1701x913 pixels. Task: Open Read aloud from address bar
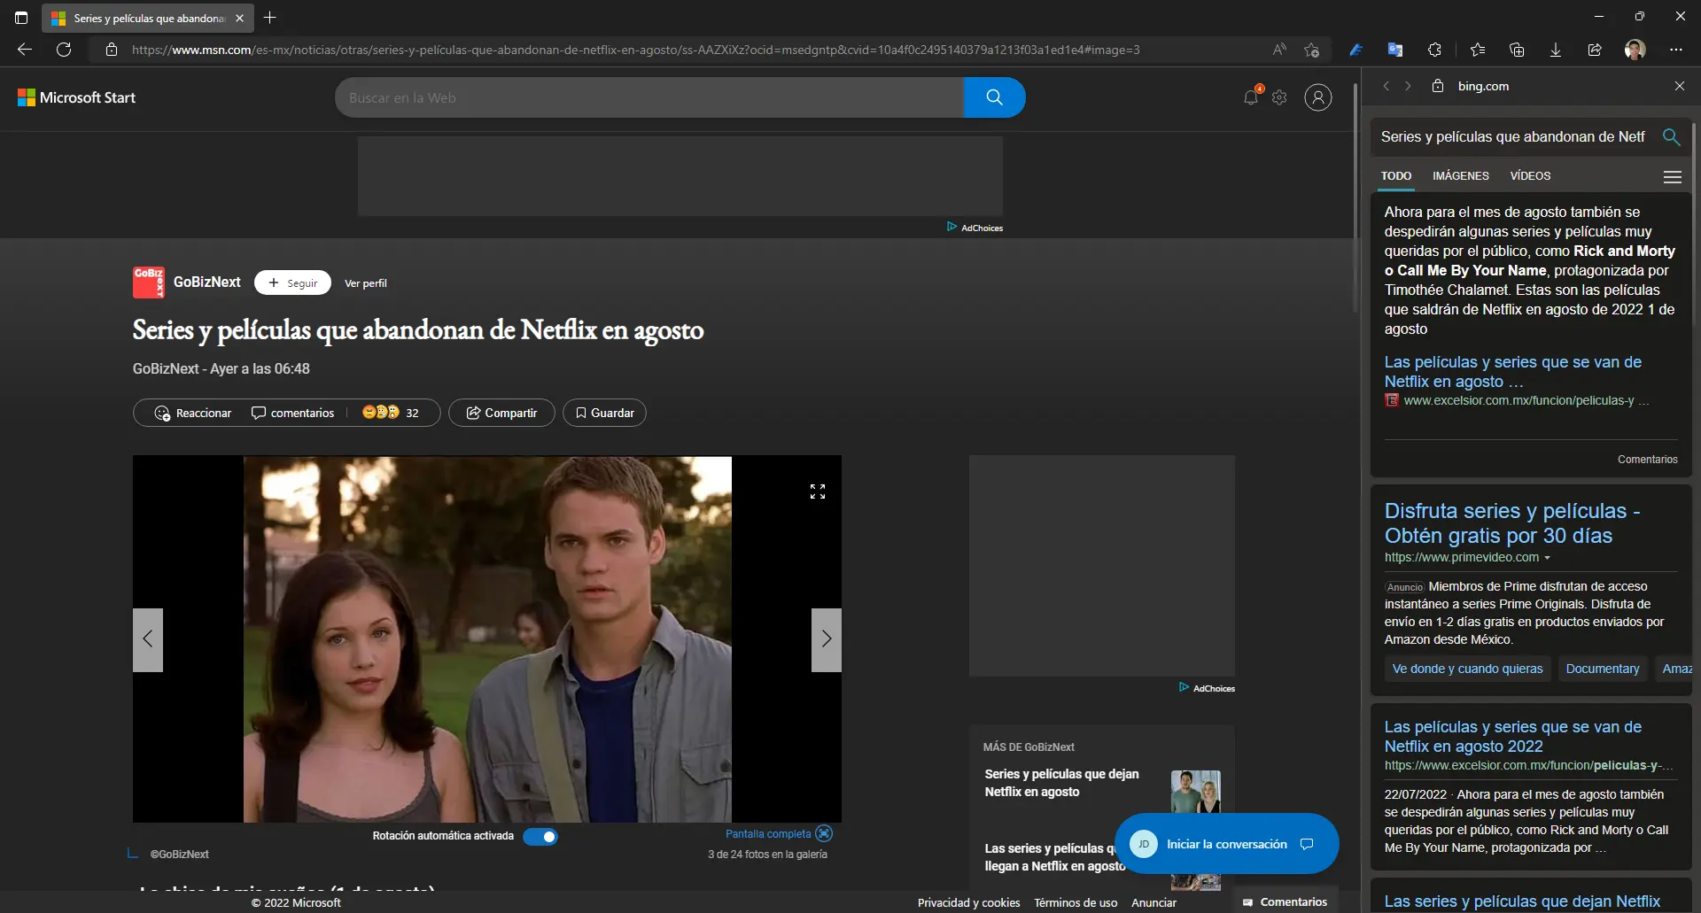(1279, 50)
